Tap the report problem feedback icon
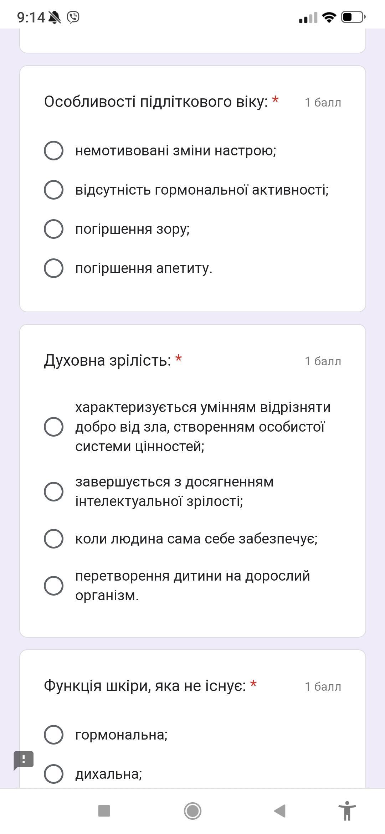This screenshot has width=385, height=834. (x=24, y=760)
